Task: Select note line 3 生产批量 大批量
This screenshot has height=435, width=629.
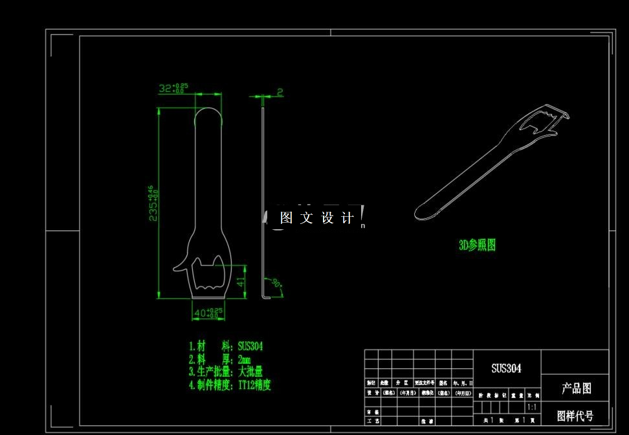Action: pyautogui.click(x=226, y=372)
